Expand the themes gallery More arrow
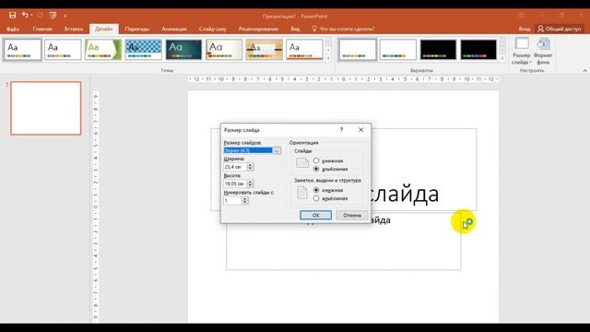This screenshot has width=590, height=332. pyautogui.click(x=328, y=58)
